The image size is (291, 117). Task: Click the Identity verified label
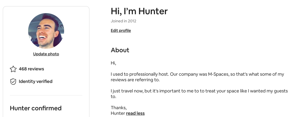coord(36,82)
